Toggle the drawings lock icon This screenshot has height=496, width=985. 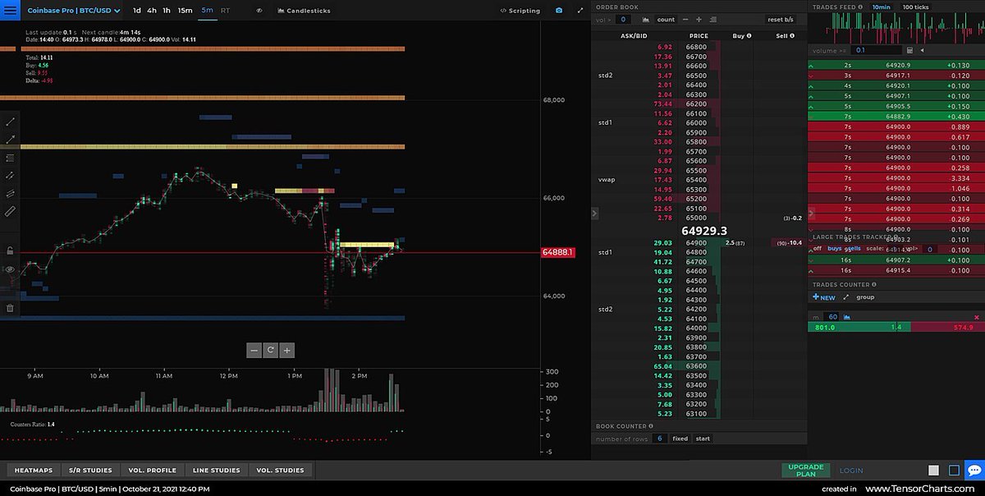pos(10,250)
